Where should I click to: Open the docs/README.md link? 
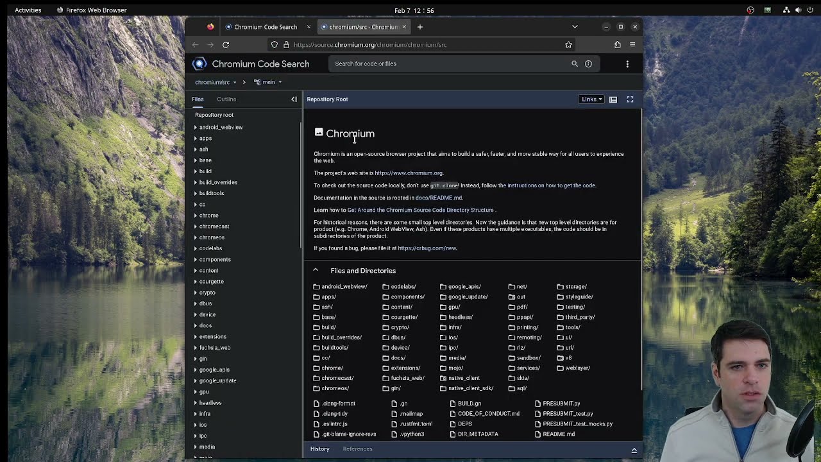[x=438, y=198]
